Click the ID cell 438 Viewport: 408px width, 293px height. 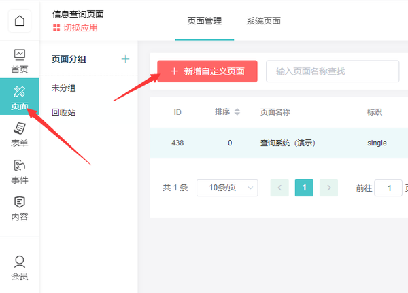[x=177, y=143]
